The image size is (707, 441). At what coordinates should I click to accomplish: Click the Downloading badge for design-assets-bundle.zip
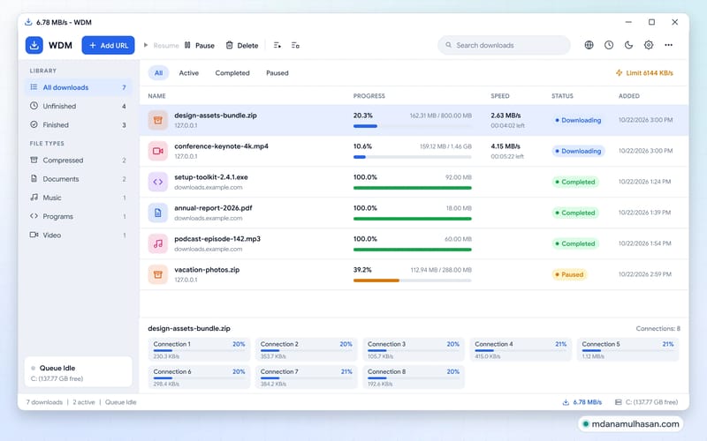coord(578,120)
